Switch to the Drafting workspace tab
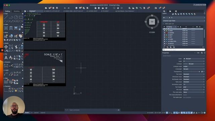The height and width of the screenshot is (121, 215). (x=7, y=11)
